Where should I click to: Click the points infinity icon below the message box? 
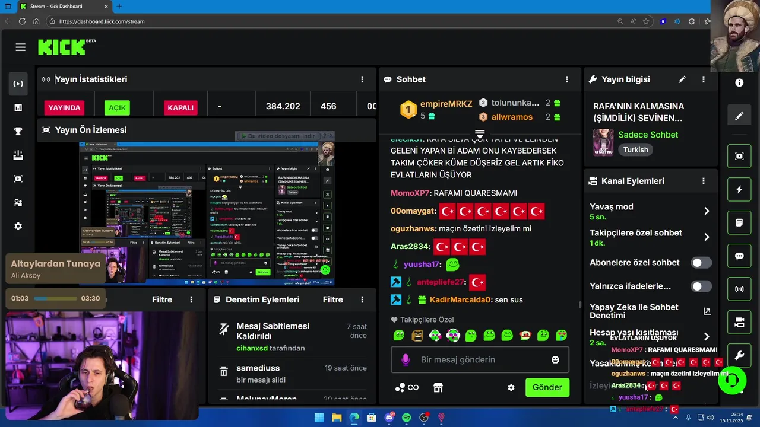point(407,387)
